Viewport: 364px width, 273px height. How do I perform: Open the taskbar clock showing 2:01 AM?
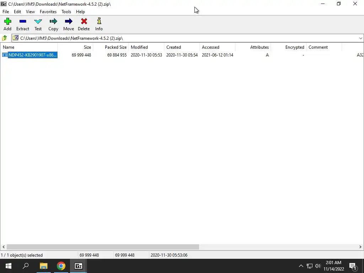pyautogui.click(x=333, y=266)
